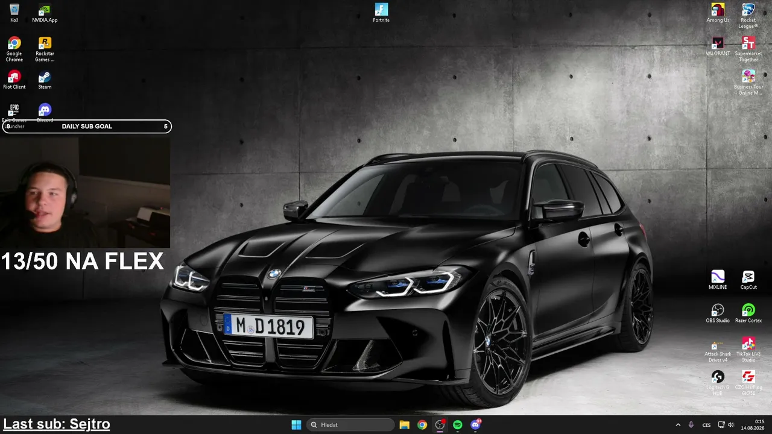Screen dimensions: 772x434
Task: Open the OBS Studio desktop shortcut
Action: pos(718,313)
